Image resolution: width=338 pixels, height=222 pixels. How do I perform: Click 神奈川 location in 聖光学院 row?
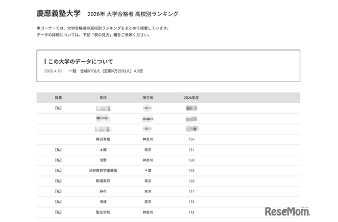click(x=147, y=212)
